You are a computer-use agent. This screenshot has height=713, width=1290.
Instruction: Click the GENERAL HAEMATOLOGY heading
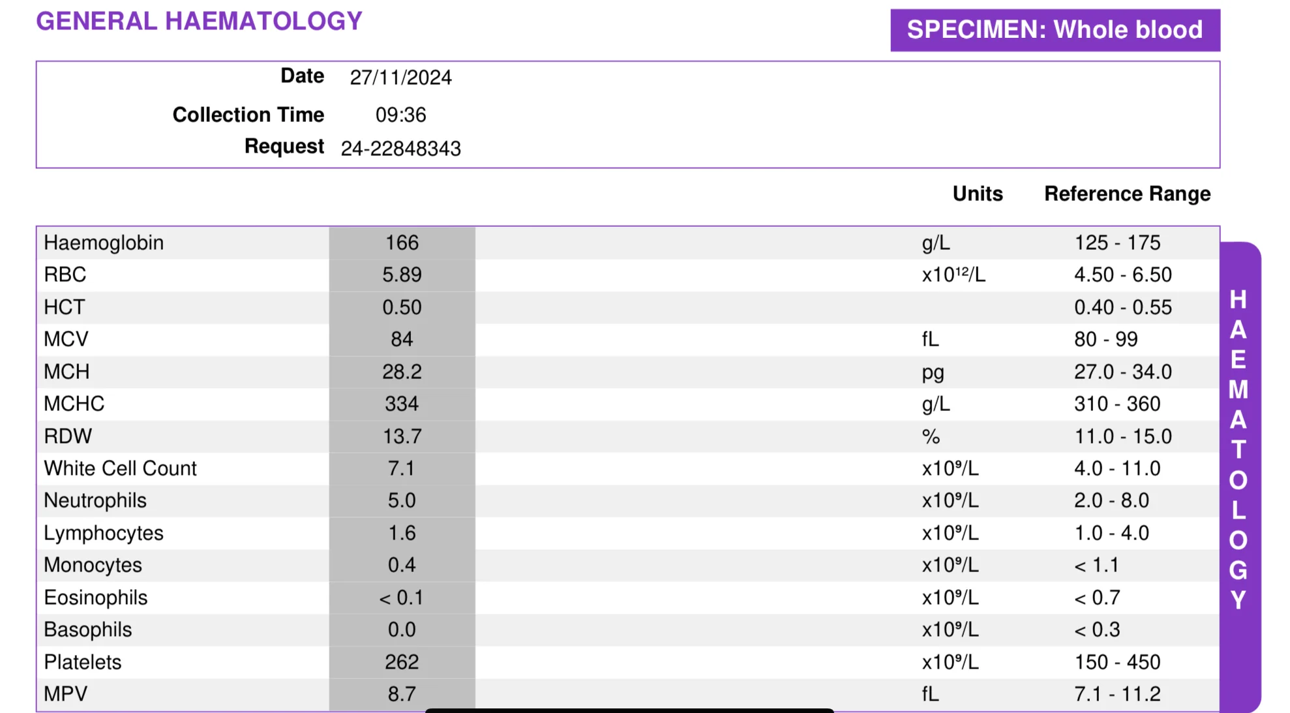(x=199, y=21)
